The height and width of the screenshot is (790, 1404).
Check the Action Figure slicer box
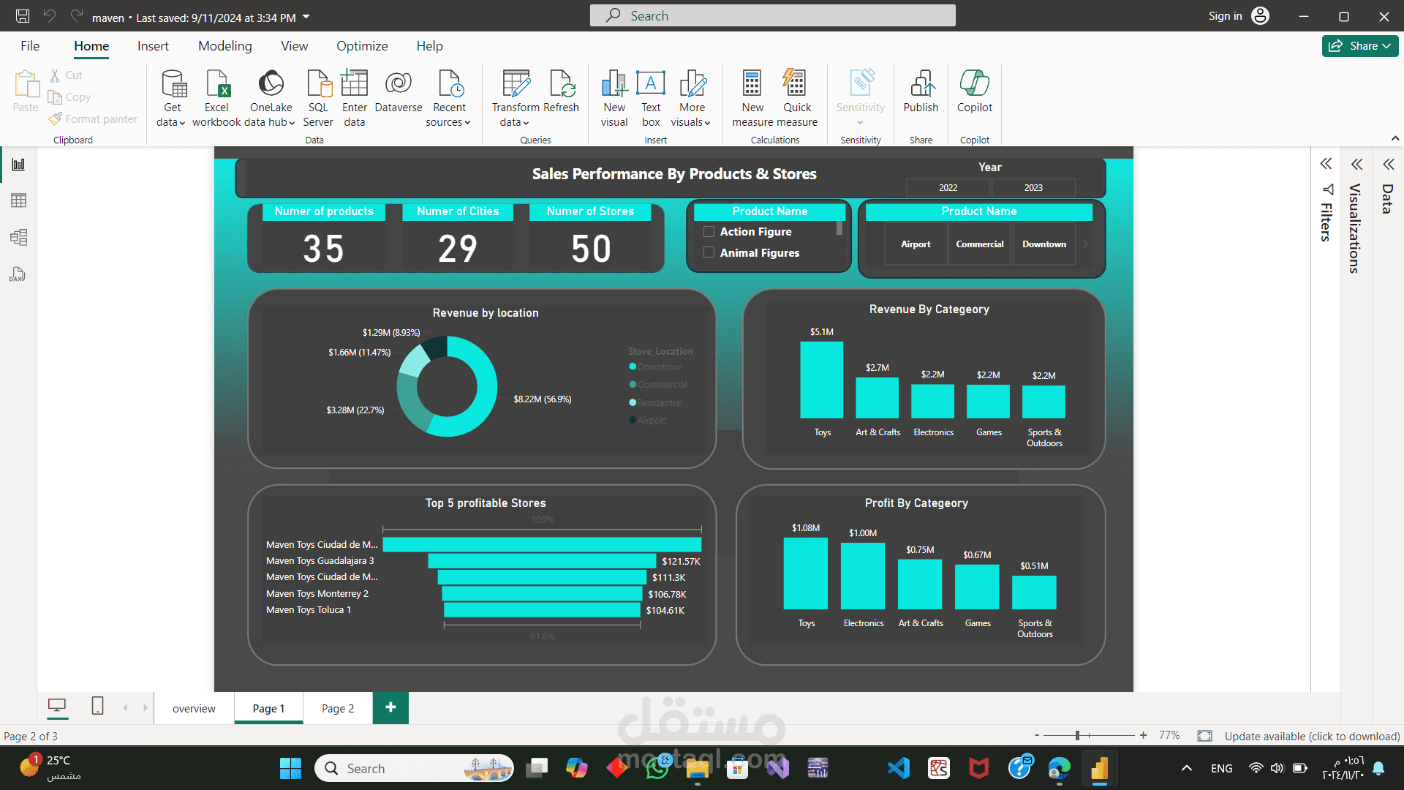pos(709,232)
